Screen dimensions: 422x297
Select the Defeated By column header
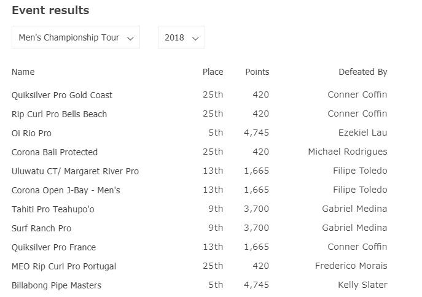click(x=362, y=72)
